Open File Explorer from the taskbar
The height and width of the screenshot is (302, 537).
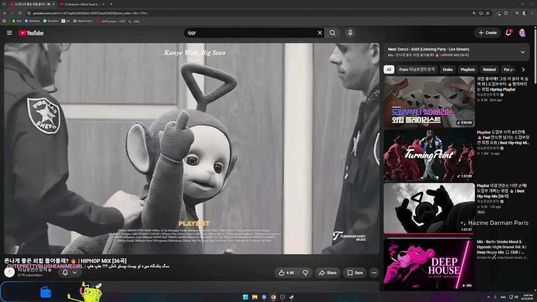(255, 297)
